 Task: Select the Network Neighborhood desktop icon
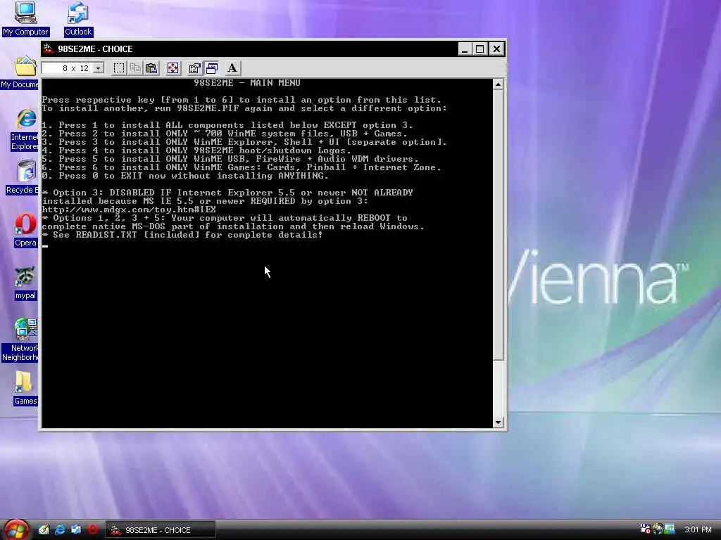20,340
